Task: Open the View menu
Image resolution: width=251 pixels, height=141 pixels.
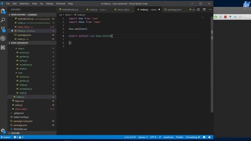Action: 35,4
